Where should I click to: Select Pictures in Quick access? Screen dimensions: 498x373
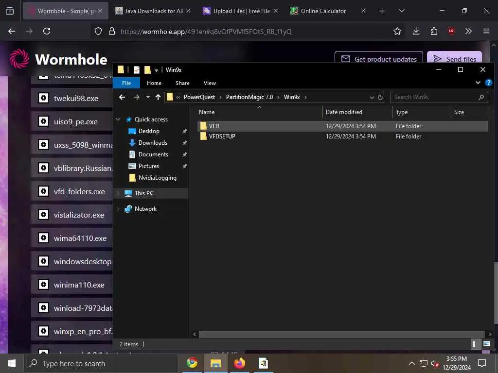148,166
